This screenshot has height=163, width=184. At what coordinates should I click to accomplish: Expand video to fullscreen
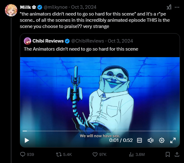(x=173, y=140)
